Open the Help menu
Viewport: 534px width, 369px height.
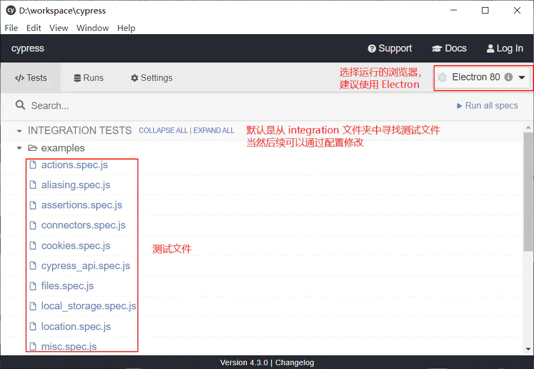click(x=126, y=28)
